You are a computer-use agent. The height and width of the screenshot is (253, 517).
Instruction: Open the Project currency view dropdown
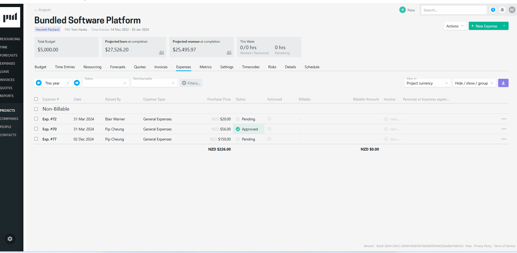(427, 83)
